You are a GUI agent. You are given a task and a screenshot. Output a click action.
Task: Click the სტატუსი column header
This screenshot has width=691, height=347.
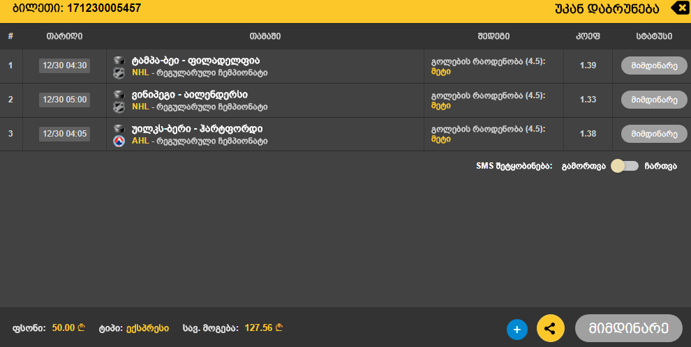654,36
